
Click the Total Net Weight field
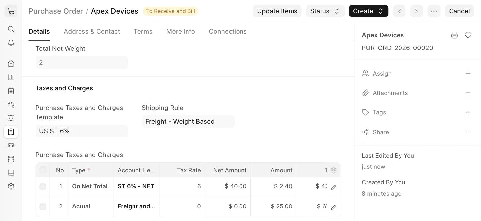coord(82,62)
